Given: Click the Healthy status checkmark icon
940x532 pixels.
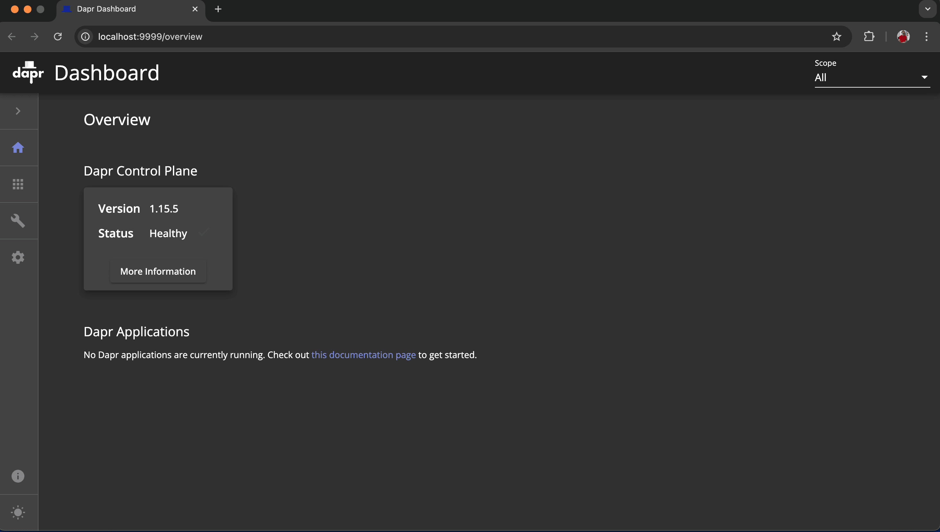Looking at the screenshot, I should tap(203, 232).
